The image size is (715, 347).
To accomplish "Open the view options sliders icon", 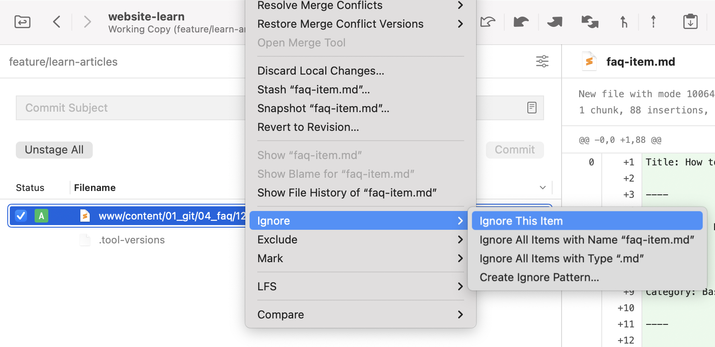I will 542,61.
